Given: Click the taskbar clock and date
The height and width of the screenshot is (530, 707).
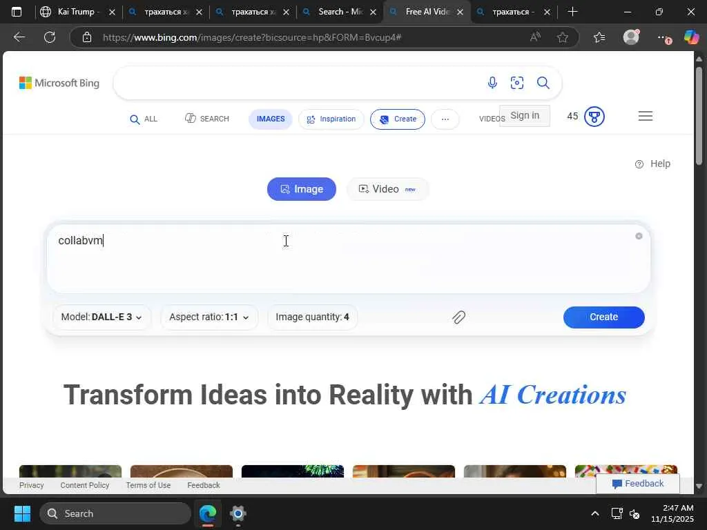Looking at the screenshot, I should coord(672,513).
